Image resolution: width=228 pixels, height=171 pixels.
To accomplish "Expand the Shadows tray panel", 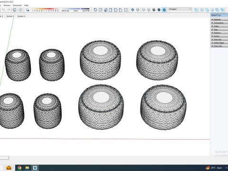I will [219, 33].
